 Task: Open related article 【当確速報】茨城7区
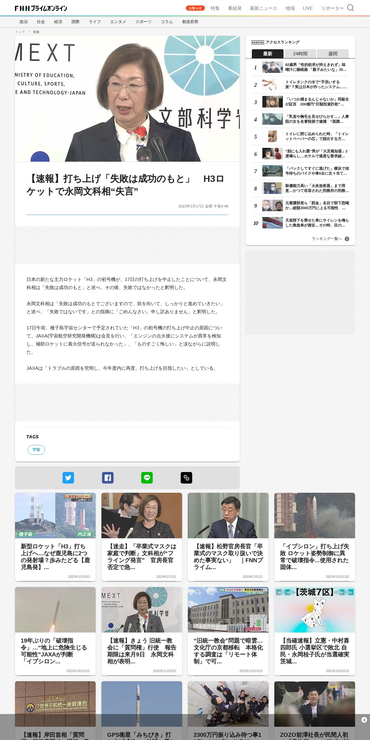pyautogui.click(x=315, y=631)
